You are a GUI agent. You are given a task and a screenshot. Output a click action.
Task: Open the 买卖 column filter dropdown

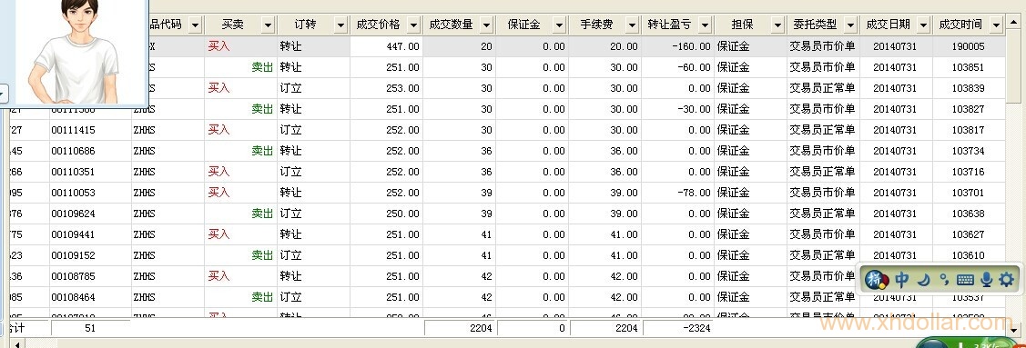[268, 25]
